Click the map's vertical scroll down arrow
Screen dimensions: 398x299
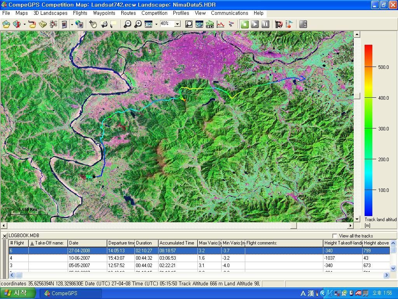coord(357,219)
